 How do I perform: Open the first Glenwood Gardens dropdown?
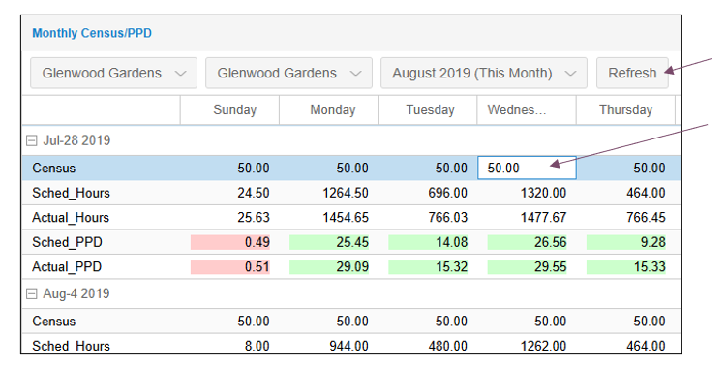coord(113,73)
